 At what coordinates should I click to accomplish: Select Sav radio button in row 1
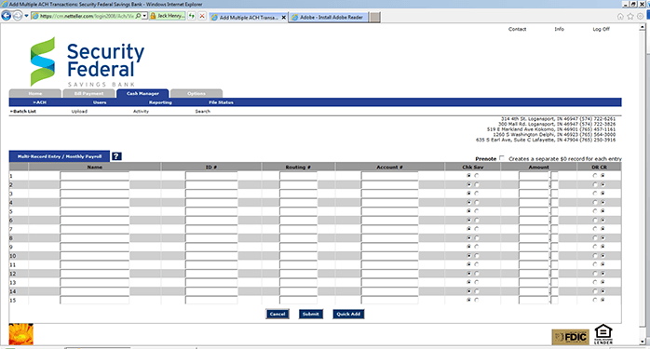coord(476,175)
